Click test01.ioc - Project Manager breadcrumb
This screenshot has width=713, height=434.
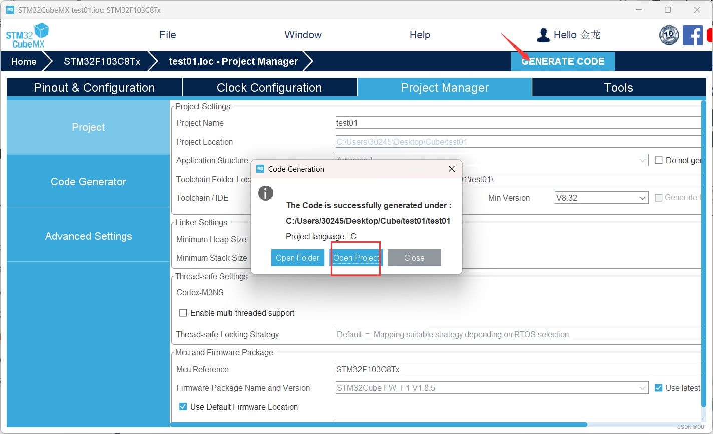click(234, 61)
